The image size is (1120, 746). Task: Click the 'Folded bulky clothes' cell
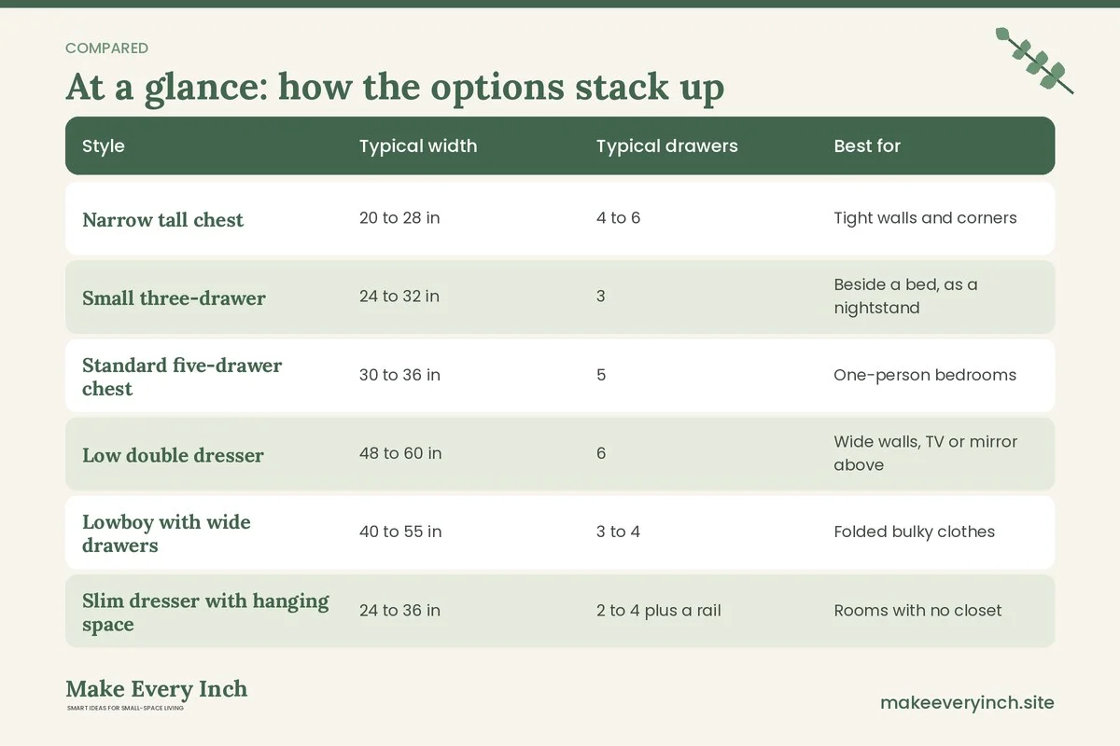point(915,532)
